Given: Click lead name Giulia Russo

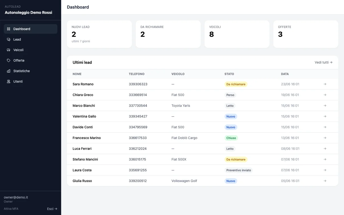Looking at the screenshot, I should tap(82, 181).
